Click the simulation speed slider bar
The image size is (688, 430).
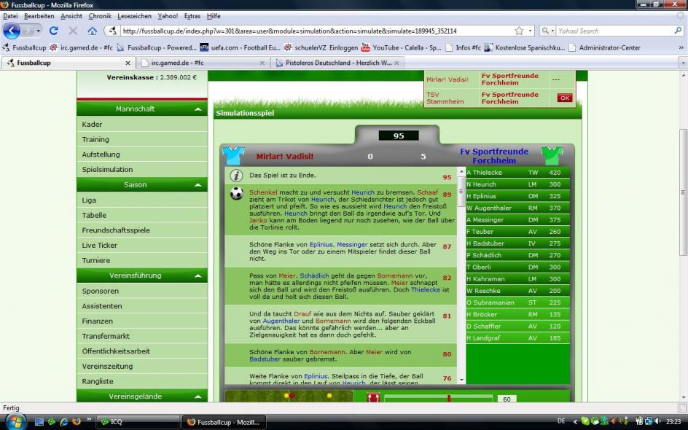tap(437, 399)
